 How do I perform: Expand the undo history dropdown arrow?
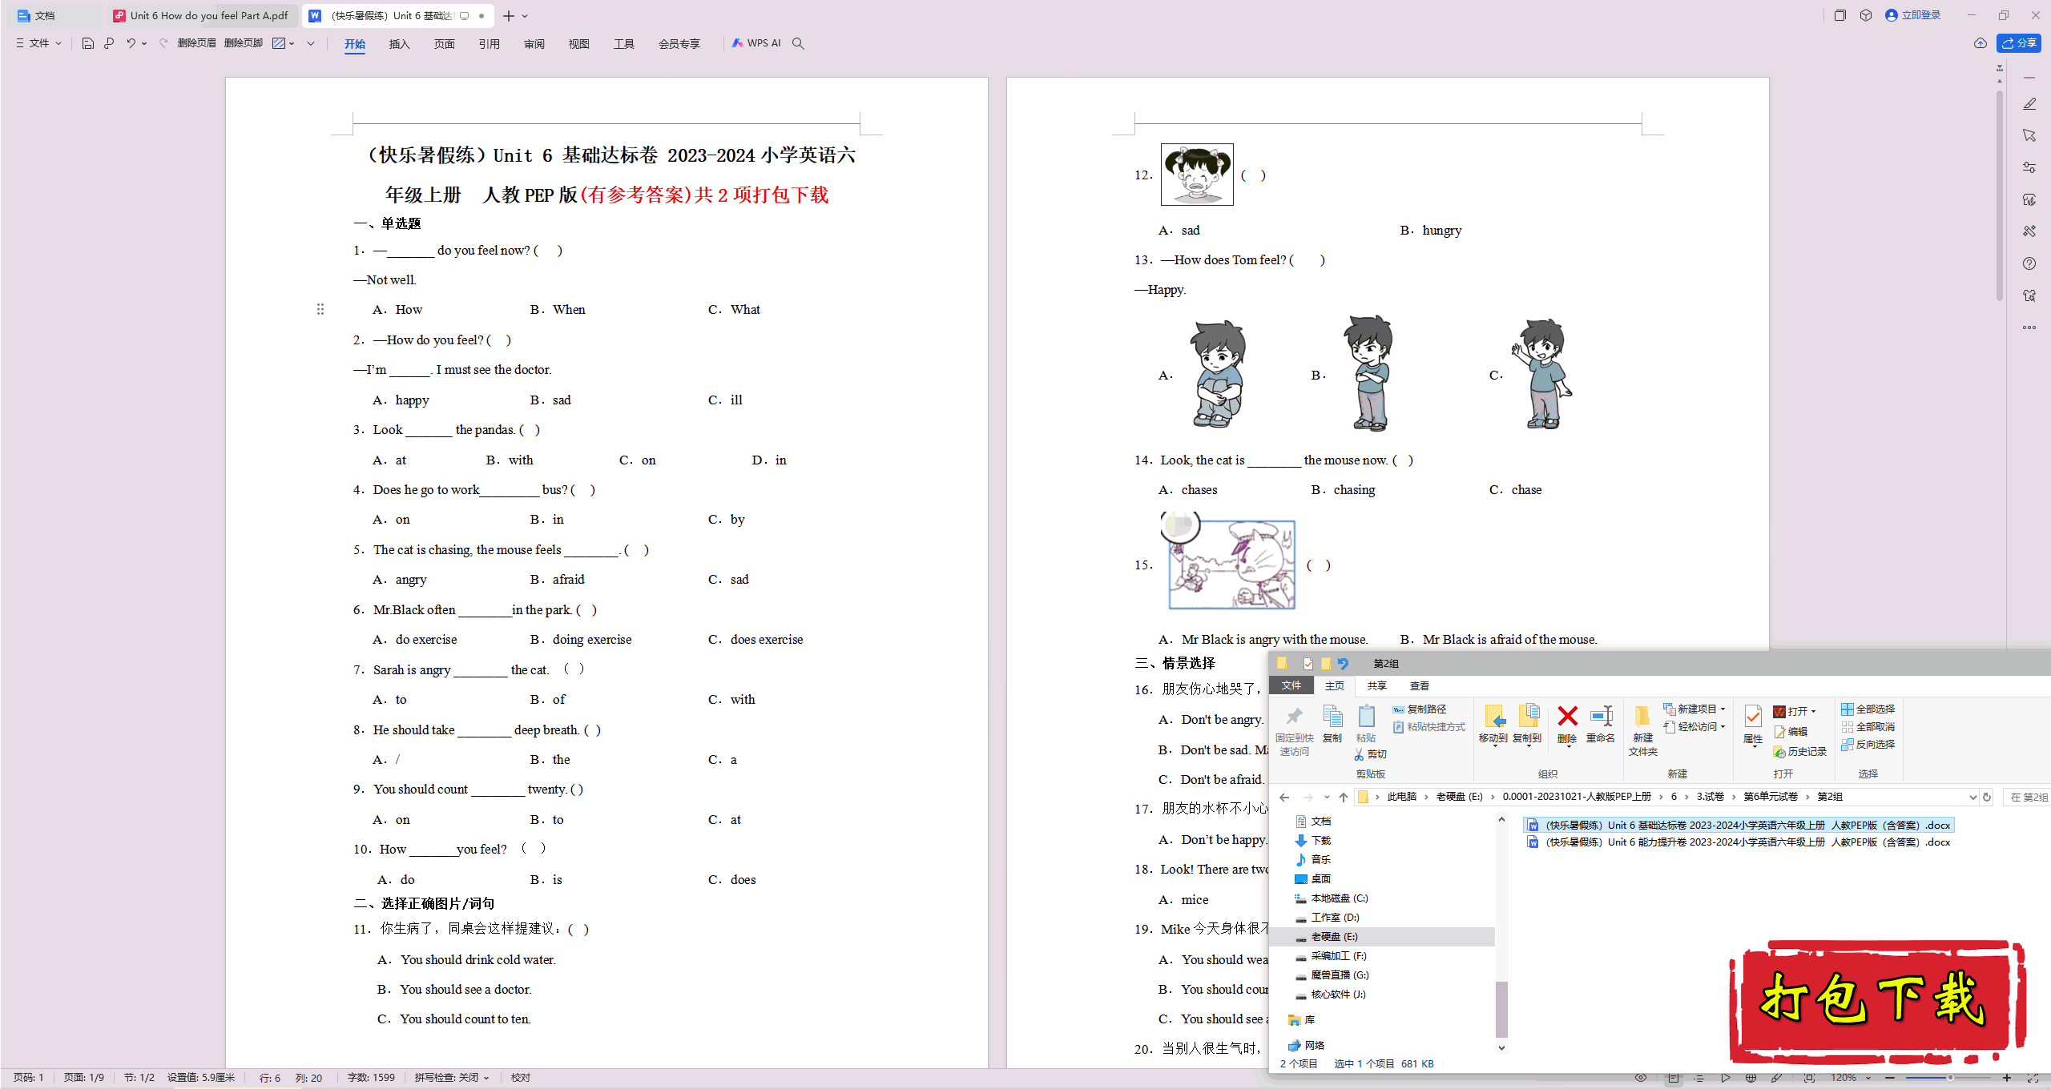(144, 43)
